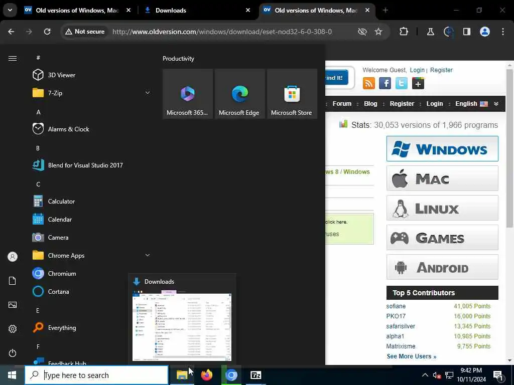Select the Linux platform button
514x385 pixels.
coord(442,208)
